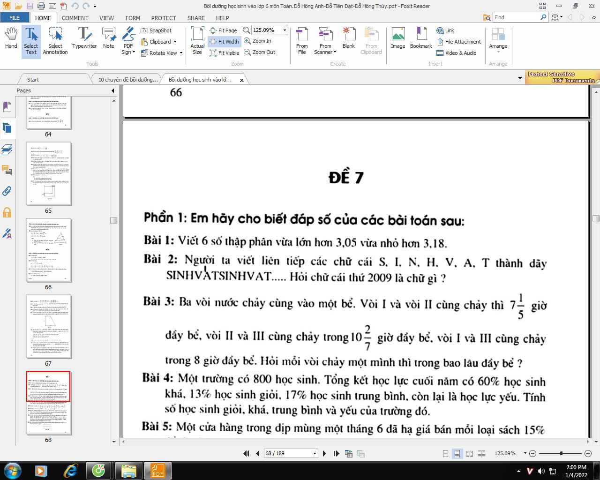Adjust the zoom slider in status bar
Viewport: 600px width, 480px height.
[x=561, y=453]
